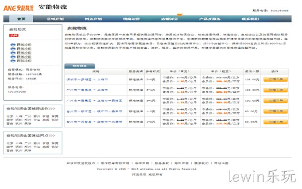Select 西安 in the 全国货运网点 panel
The width and height of the screenshot is (302, 189).
pos(10,150)
